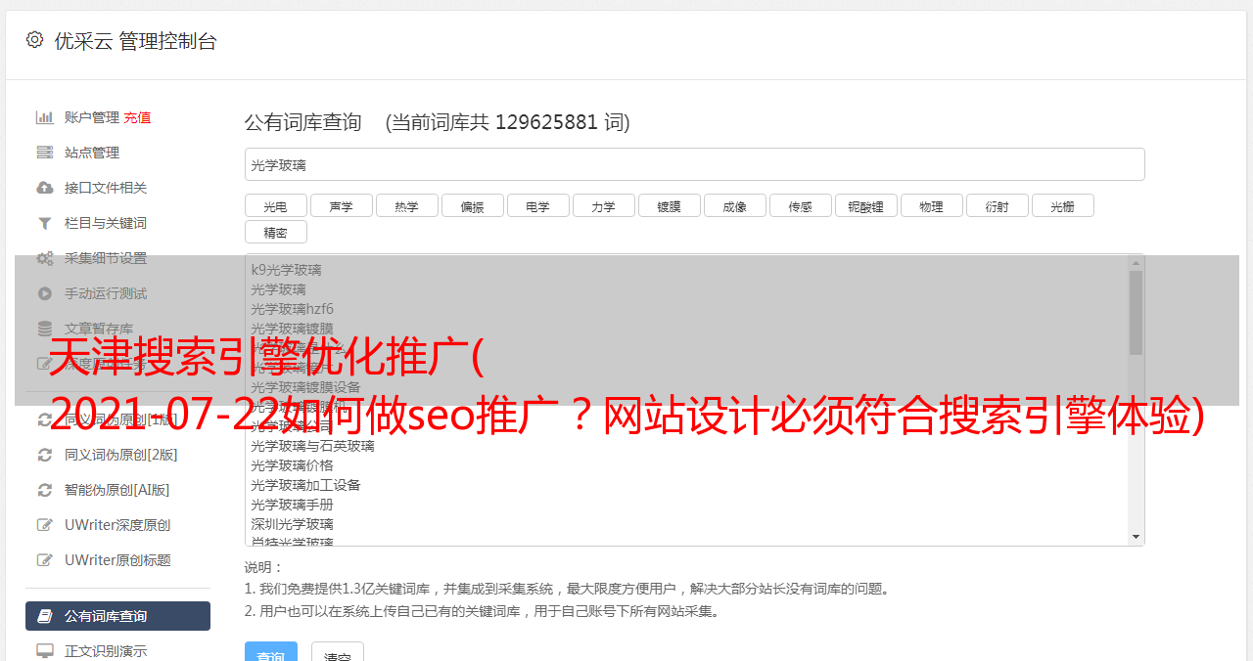Click the 清空 button

click(x=338, y=653)
